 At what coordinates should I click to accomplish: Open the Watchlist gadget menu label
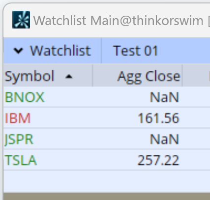point(60,51)
